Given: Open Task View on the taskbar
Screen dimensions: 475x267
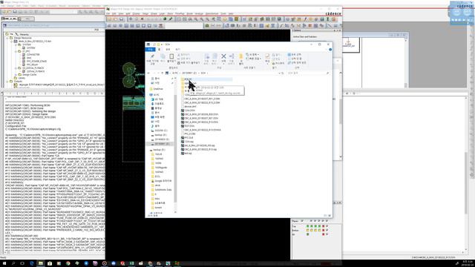Looking at the screenshot, I should pyautogui.click(x=22, y=263).
